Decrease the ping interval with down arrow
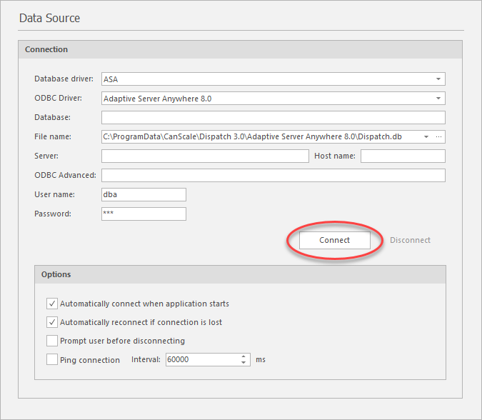The image size is (482, 420). click(x=244, y=363)
